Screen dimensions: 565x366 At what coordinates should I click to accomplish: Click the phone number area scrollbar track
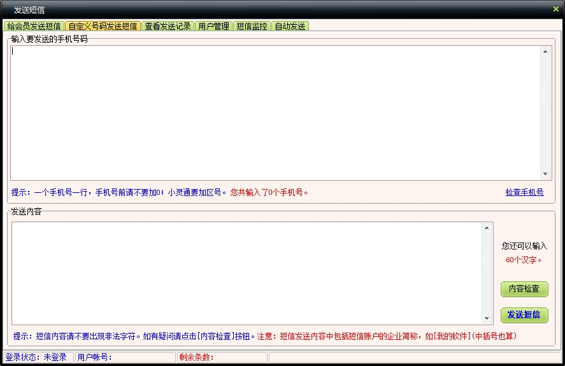pos(545,113)
